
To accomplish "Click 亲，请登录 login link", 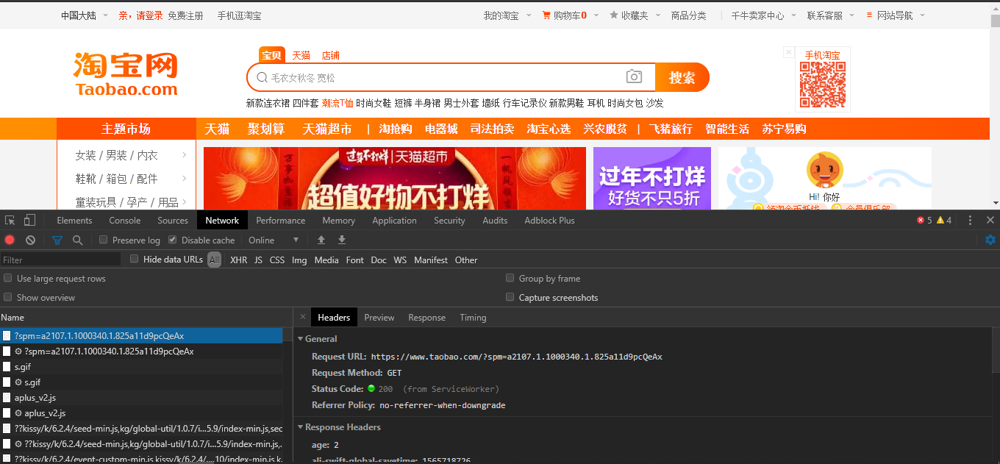I will click(140, 15).
